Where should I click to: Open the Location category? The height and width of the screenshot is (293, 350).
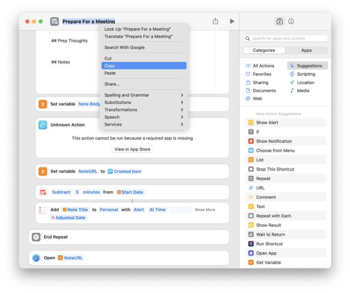[x=302, y=83]
